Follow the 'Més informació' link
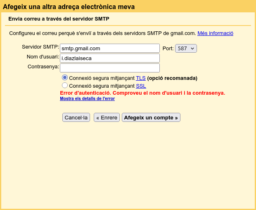 (215, 33)
